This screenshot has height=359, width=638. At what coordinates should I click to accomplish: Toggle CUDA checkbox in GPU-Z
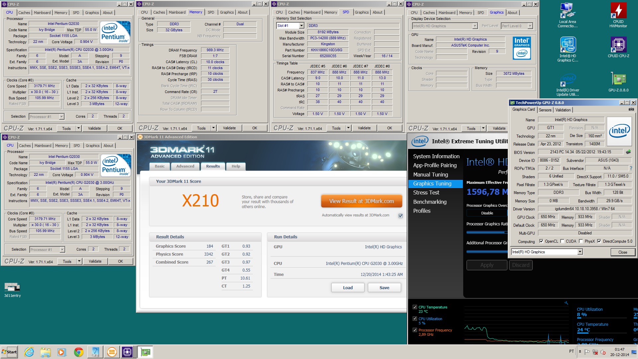pos(562,241)
